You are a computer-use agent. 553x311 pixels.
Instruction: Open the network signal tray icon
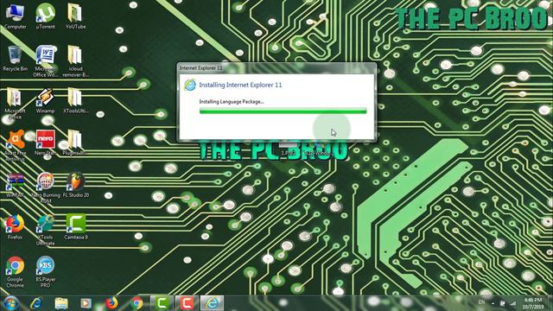(x=512, y=303)
